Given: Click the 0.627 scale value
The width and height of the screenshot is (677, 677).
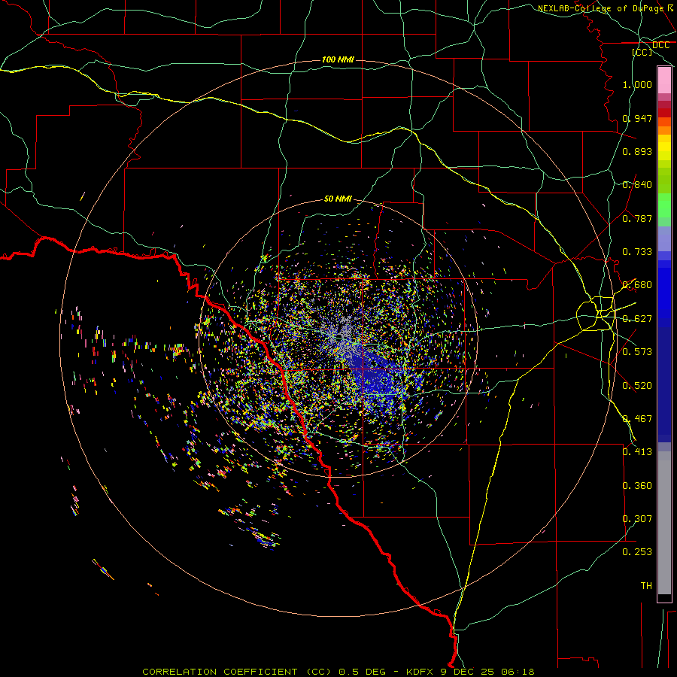Looking at the screenshot, I should point(637,319).
